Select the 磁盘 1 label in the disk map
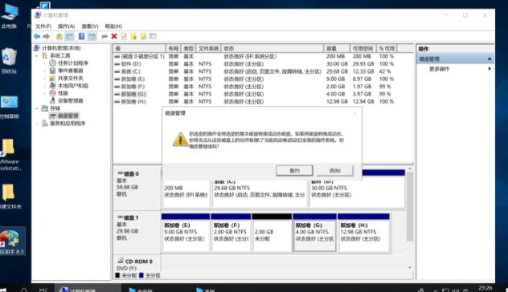This screenshot has width=508, height=292. point(131,217)
